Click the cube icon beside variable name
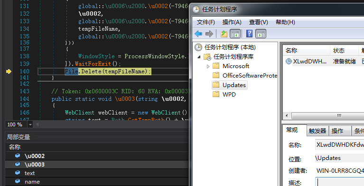Screen dimensions: 364x186 coord(18,181)
